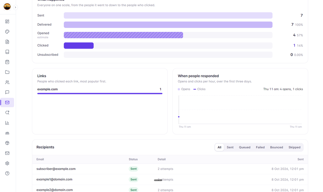Image resolution: width=323 pixels, height=192 pixels.
Task: Open the users people icon
Action: point(7,82)
